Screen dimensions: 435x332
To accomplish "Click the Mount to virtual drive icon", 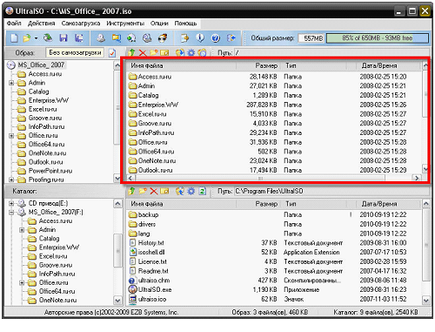I will tap(147, 38).
